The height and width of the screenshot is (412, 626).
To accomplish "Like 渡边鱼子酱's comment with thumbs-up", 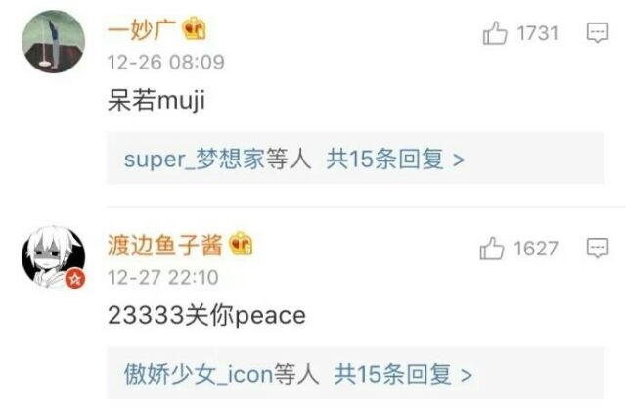I will pyautogui.click(x=492, y=249).
